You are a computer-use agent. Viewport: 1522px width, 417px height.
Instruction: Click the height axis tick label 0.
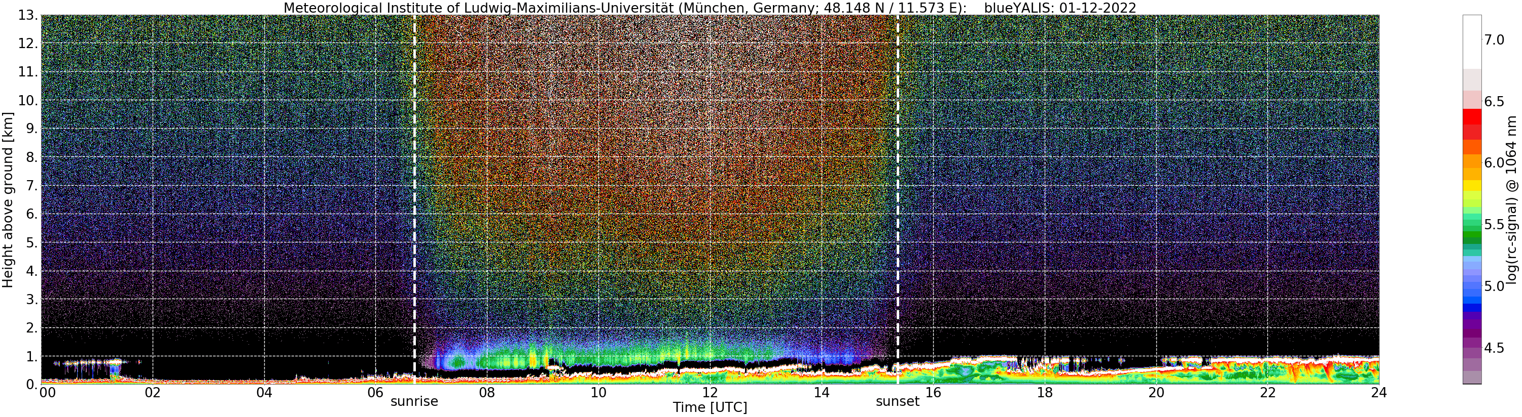point(32,384)
